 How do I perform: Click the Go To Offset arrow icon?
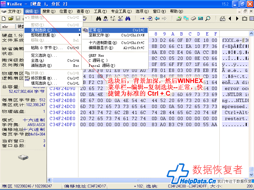[x=142, y=19]
